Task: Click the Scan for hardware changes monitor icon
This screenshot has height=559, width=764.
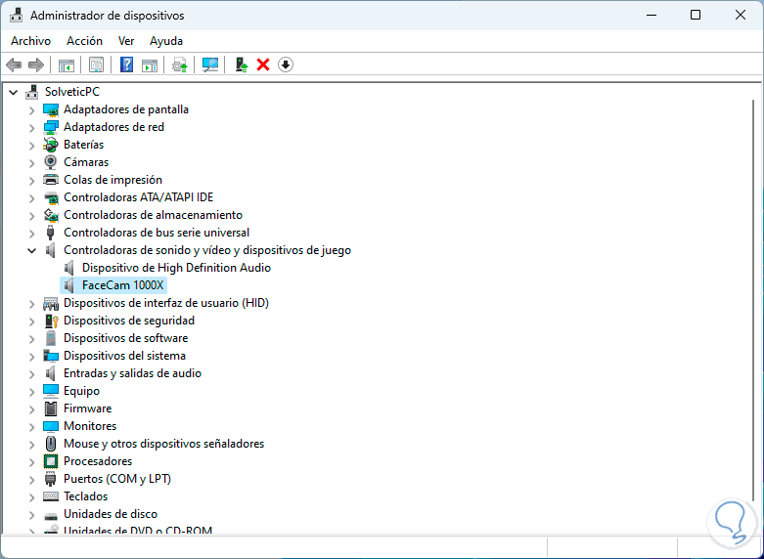Action: [210, 64]
